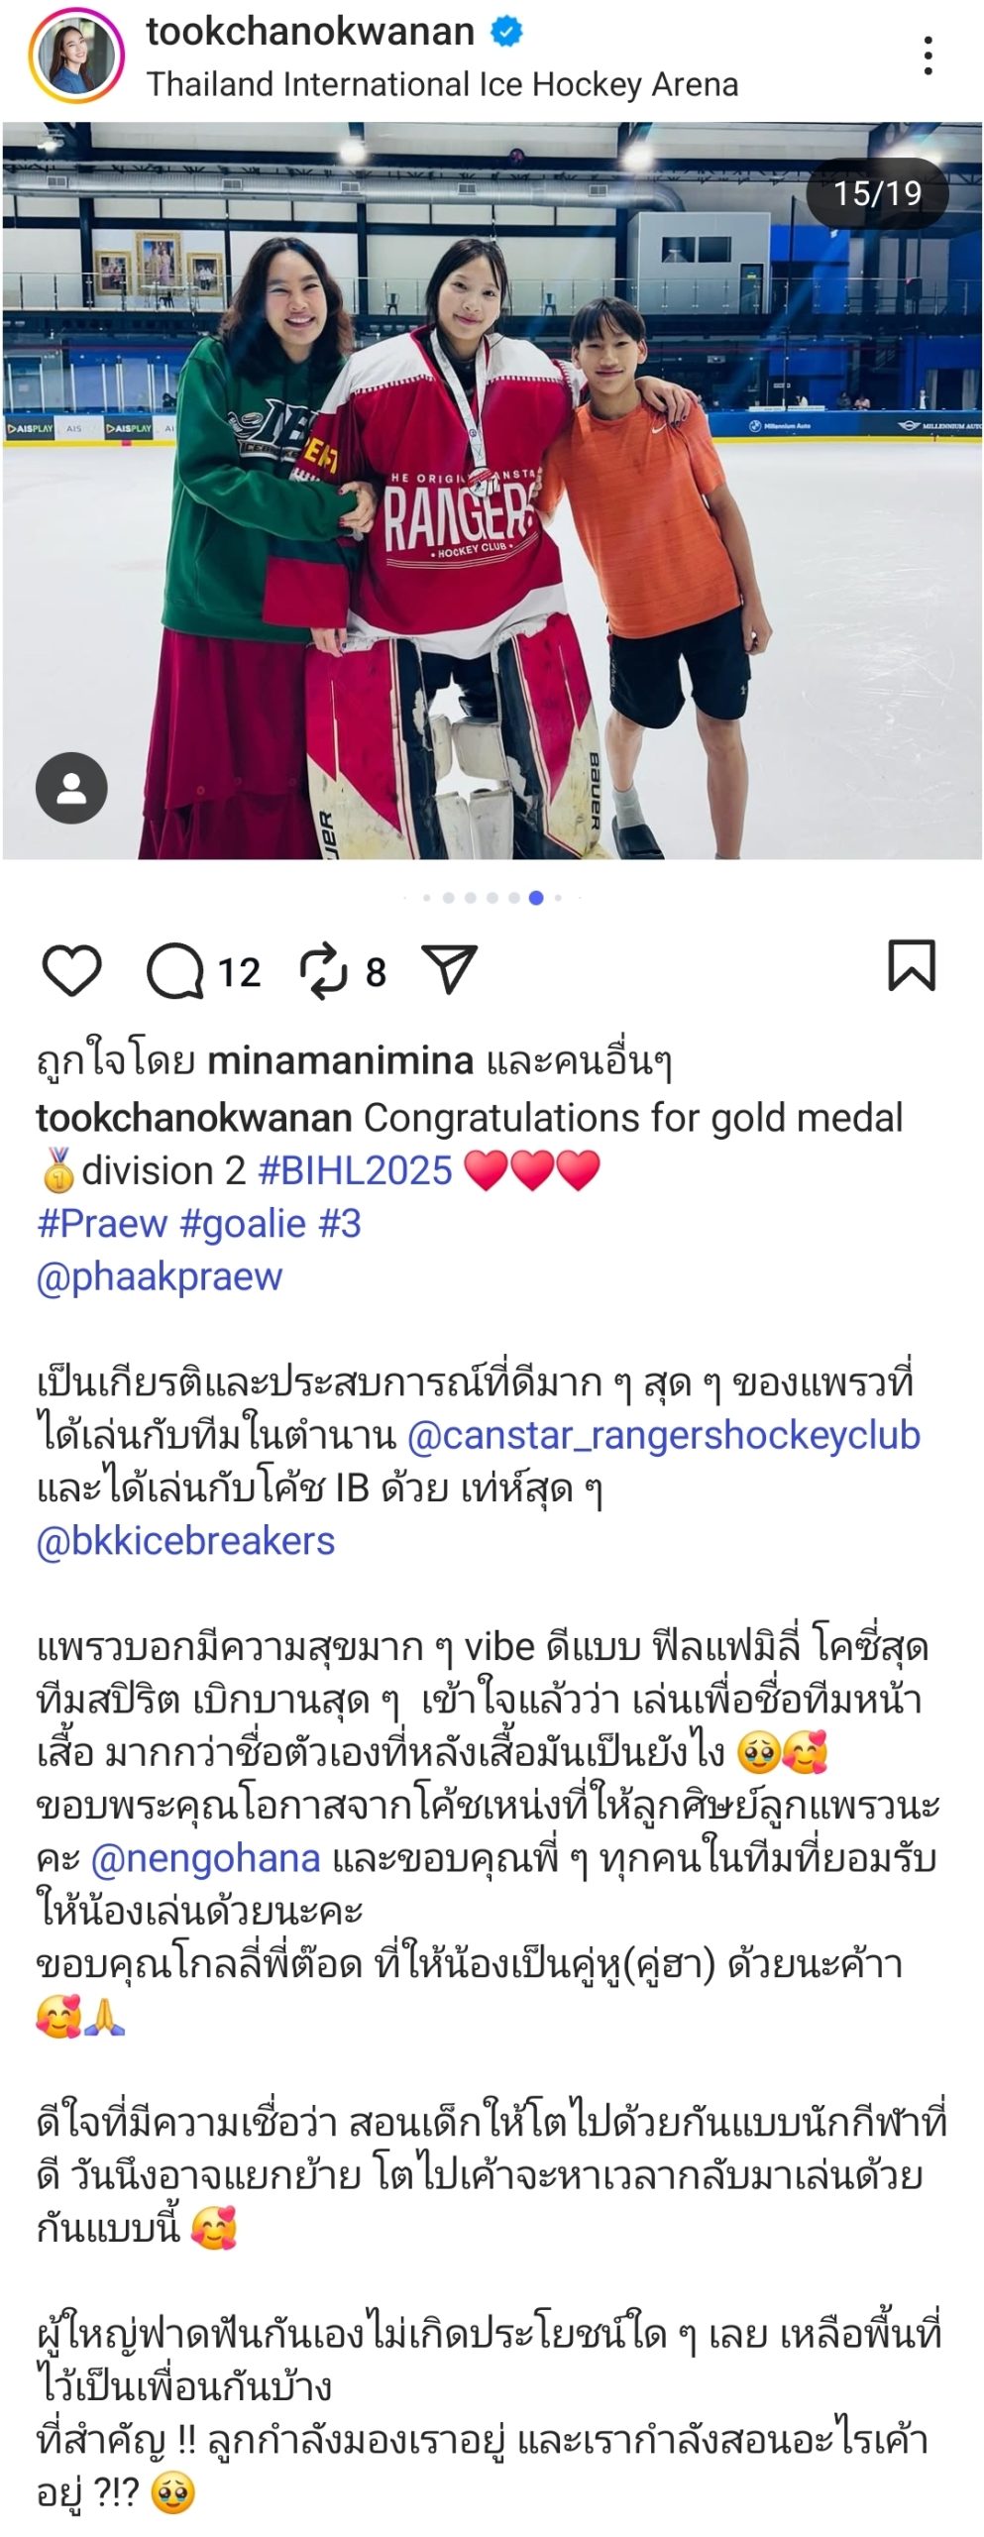The image size is (984, 2537).
Task: Like the post with heart icon
Action: pos(71,971)
